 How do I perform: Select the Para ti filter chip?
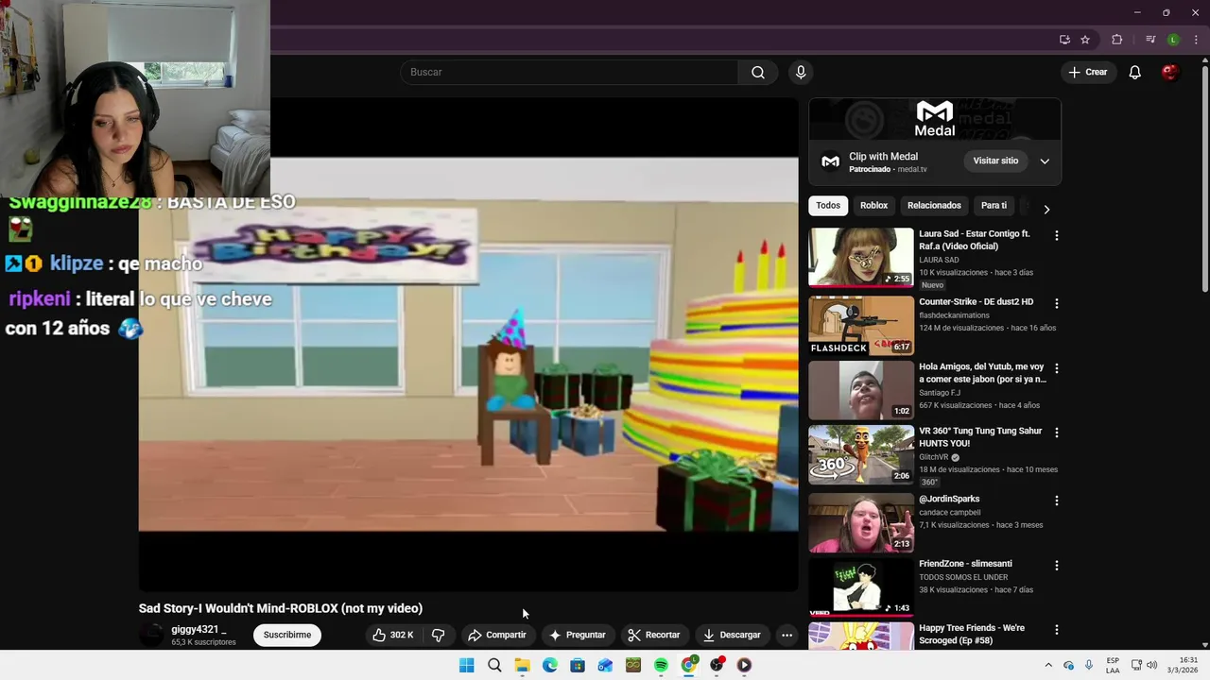coord(994,205)
